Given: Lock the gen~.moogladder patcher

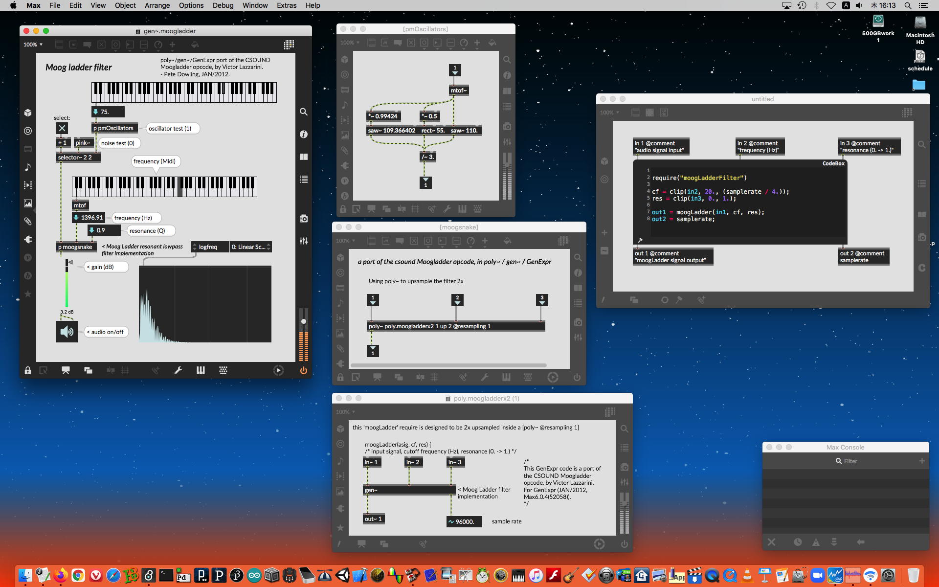Looking at the screenshot, I should pyautogui.click(x=28, y=370).
